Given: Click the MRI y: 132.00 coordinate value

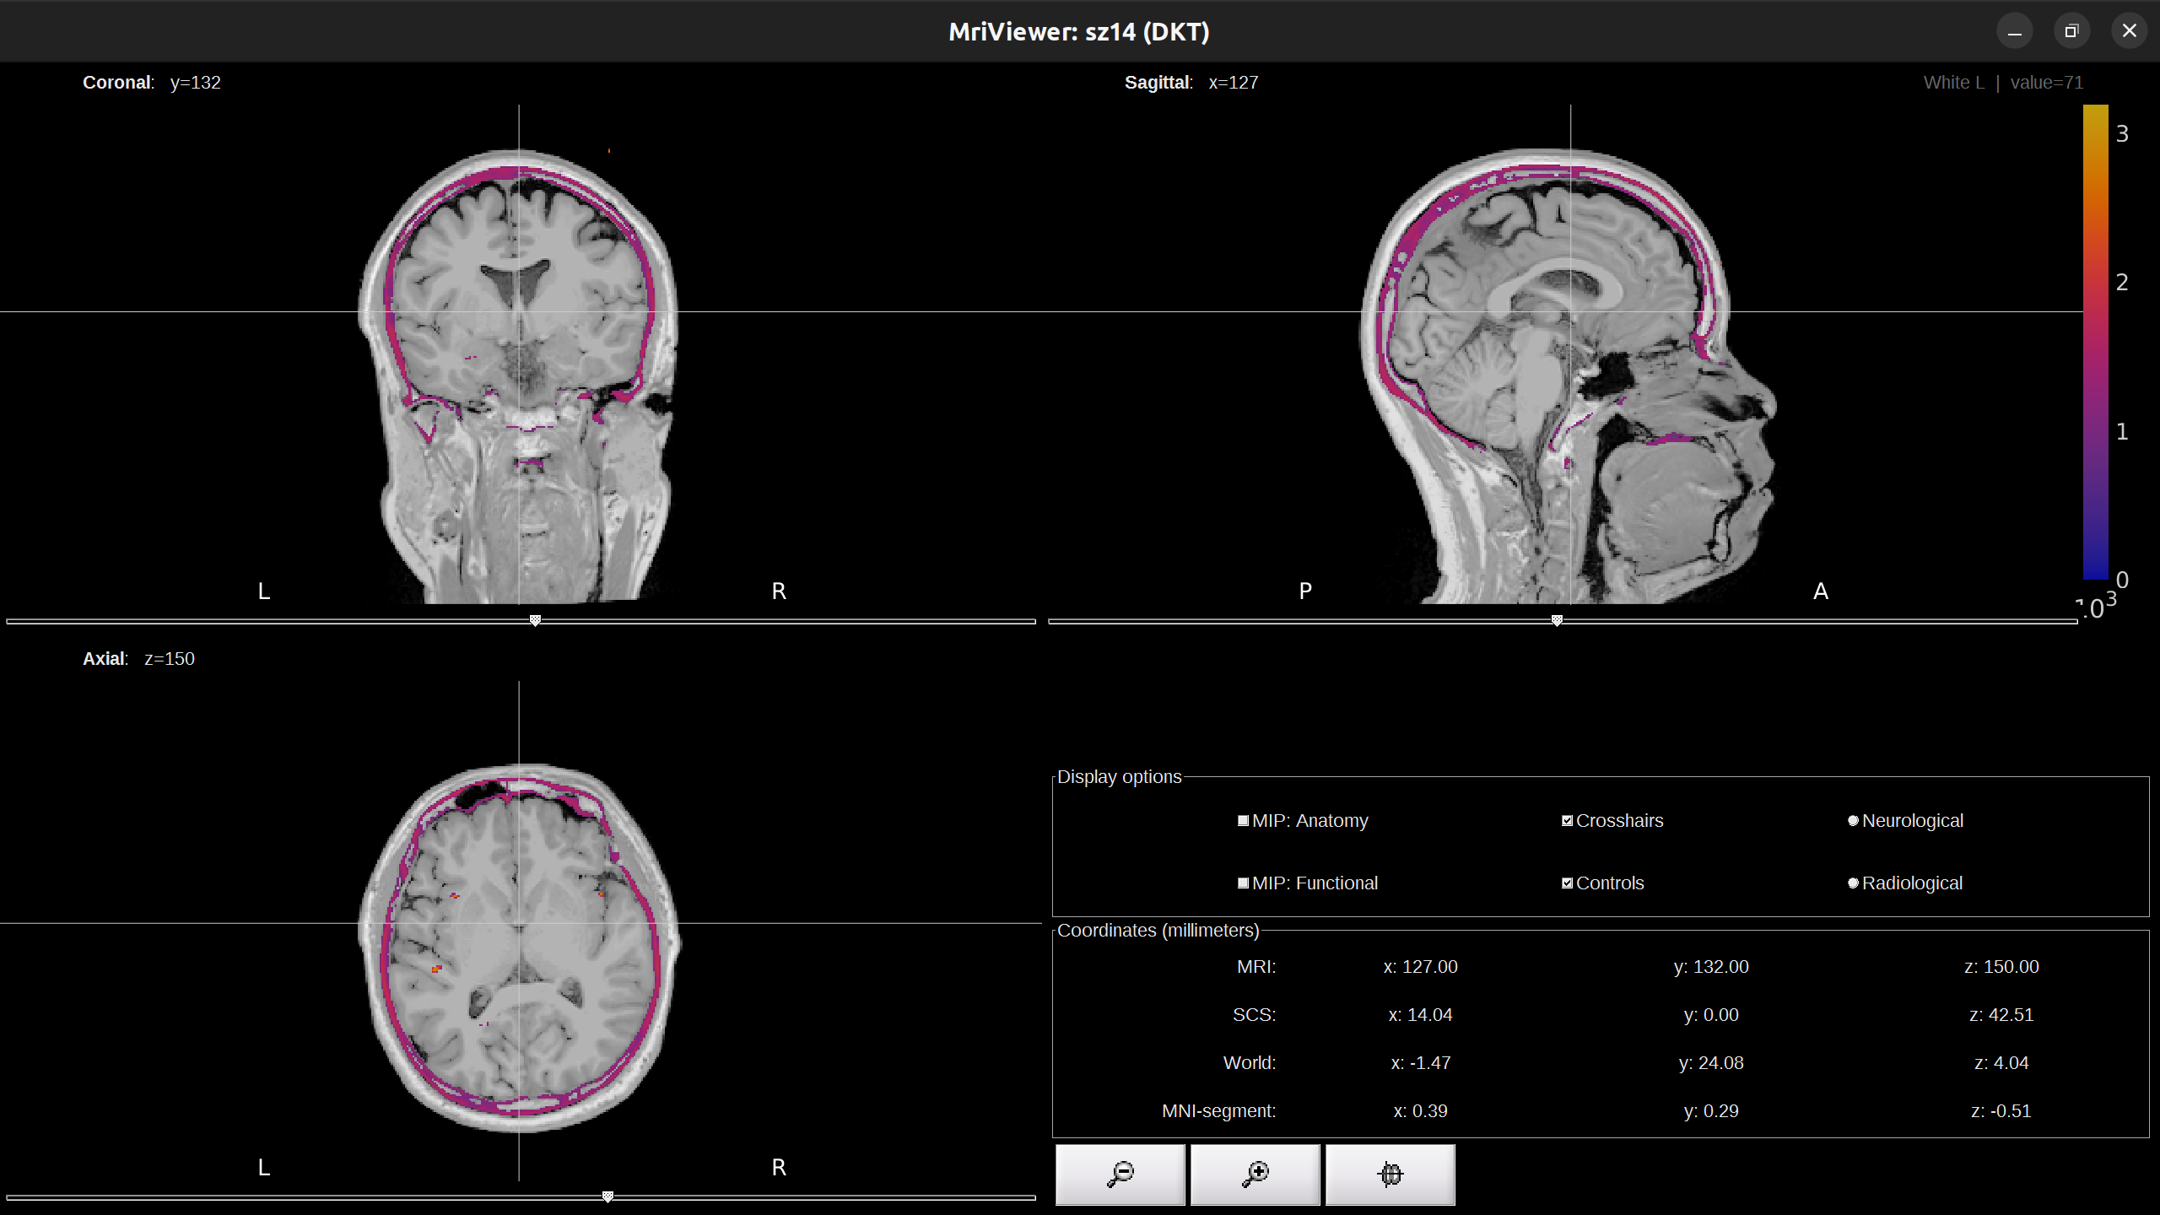Looking at the screenshot, I should click(1711, 966).
